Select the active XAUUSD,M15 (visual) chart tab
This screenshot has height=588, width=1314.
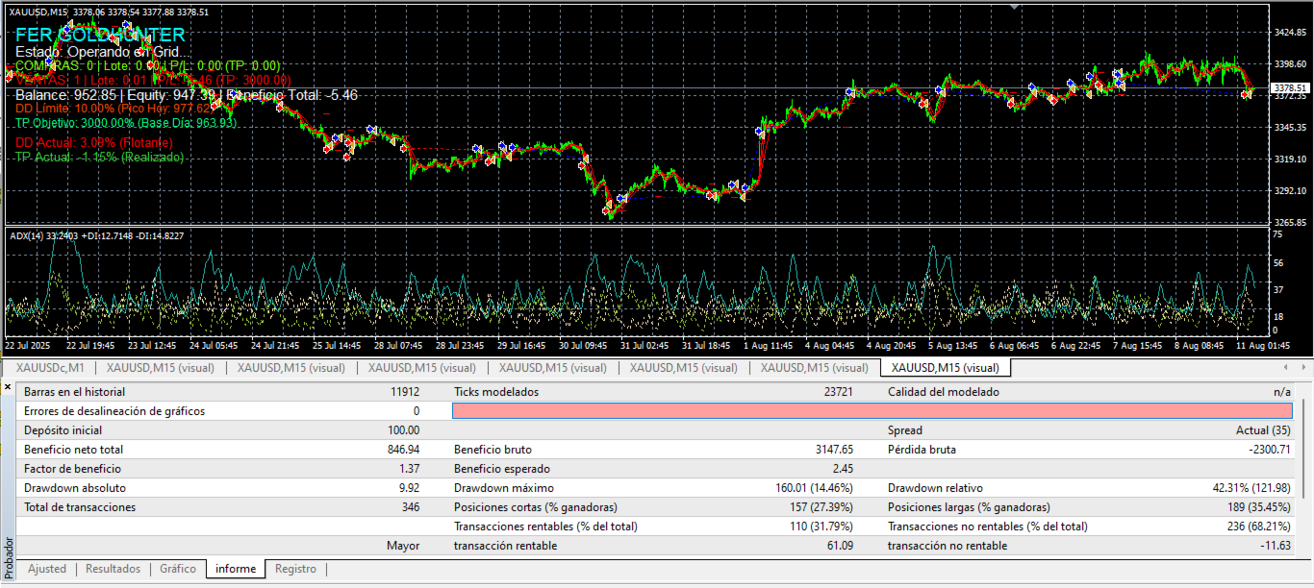[x=946, y=367]
